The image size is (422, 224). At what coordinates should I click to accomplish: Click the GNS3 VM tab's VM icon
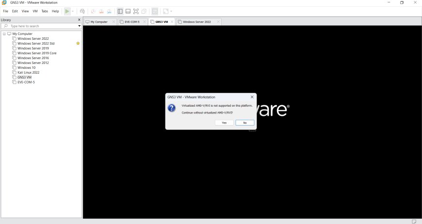(x=152, y=22)
